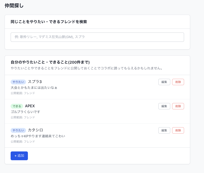Click the + 追加 button

tap(19, 156)
